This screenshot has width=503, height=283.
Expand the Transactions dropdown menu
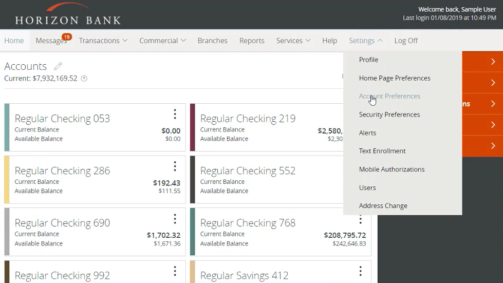point(103,41)
